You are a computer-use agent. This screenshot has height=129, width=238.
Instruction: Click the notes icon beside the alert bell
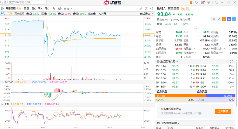(218, 18)
